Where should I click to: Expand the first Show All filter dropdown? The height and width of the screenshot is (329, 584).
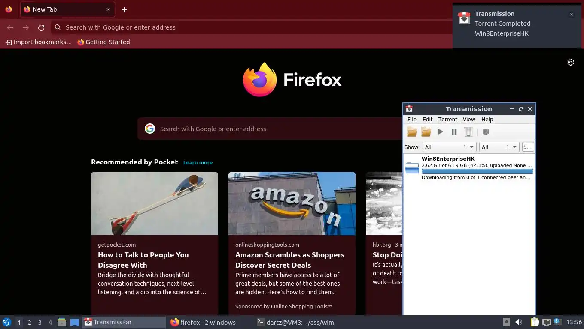[x=449, y=147]
